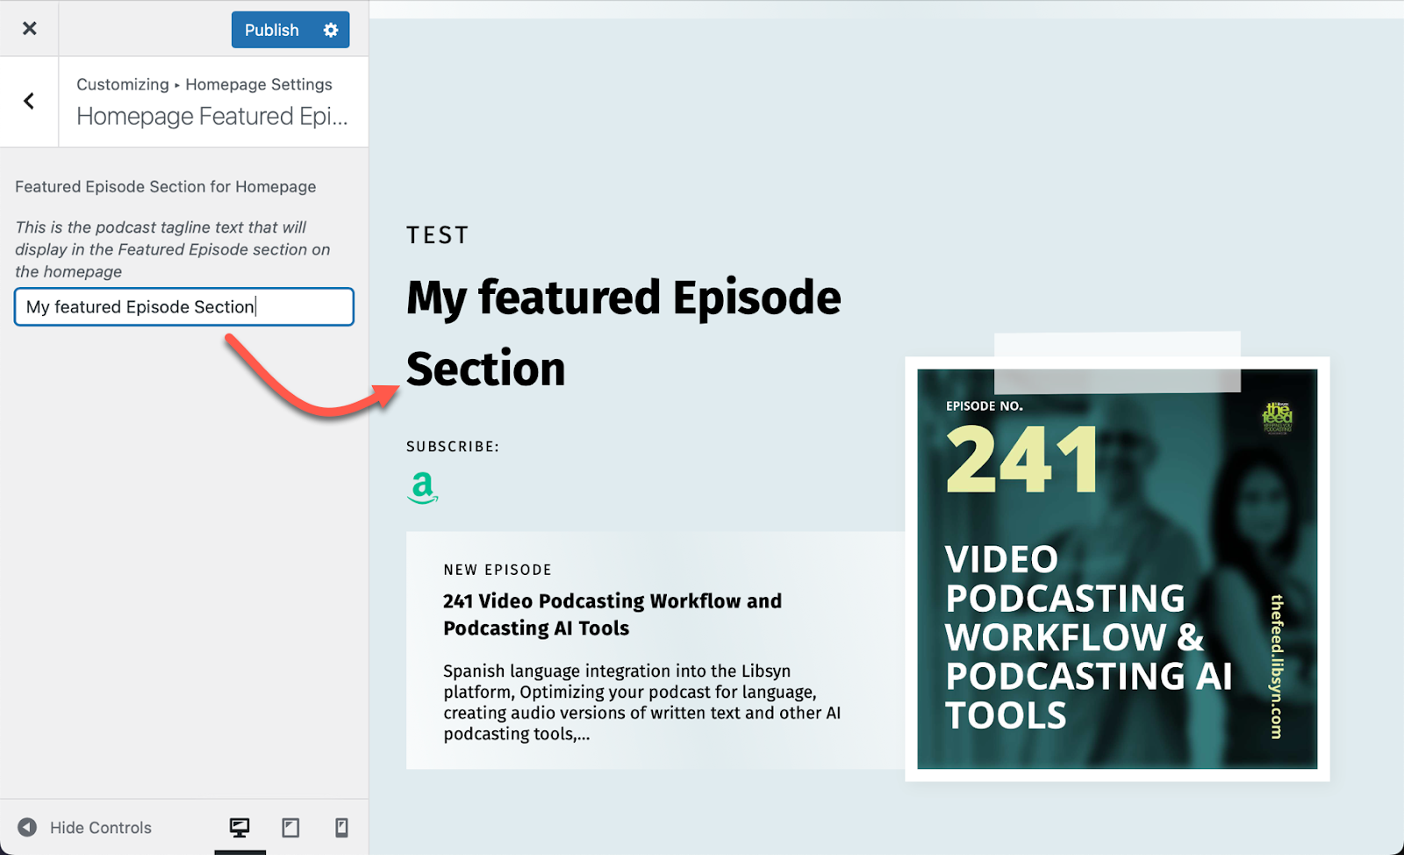The width and height of the screenshot is (1404, 855).
Task: Click the Publish button
Action: [x=271, y=30]
